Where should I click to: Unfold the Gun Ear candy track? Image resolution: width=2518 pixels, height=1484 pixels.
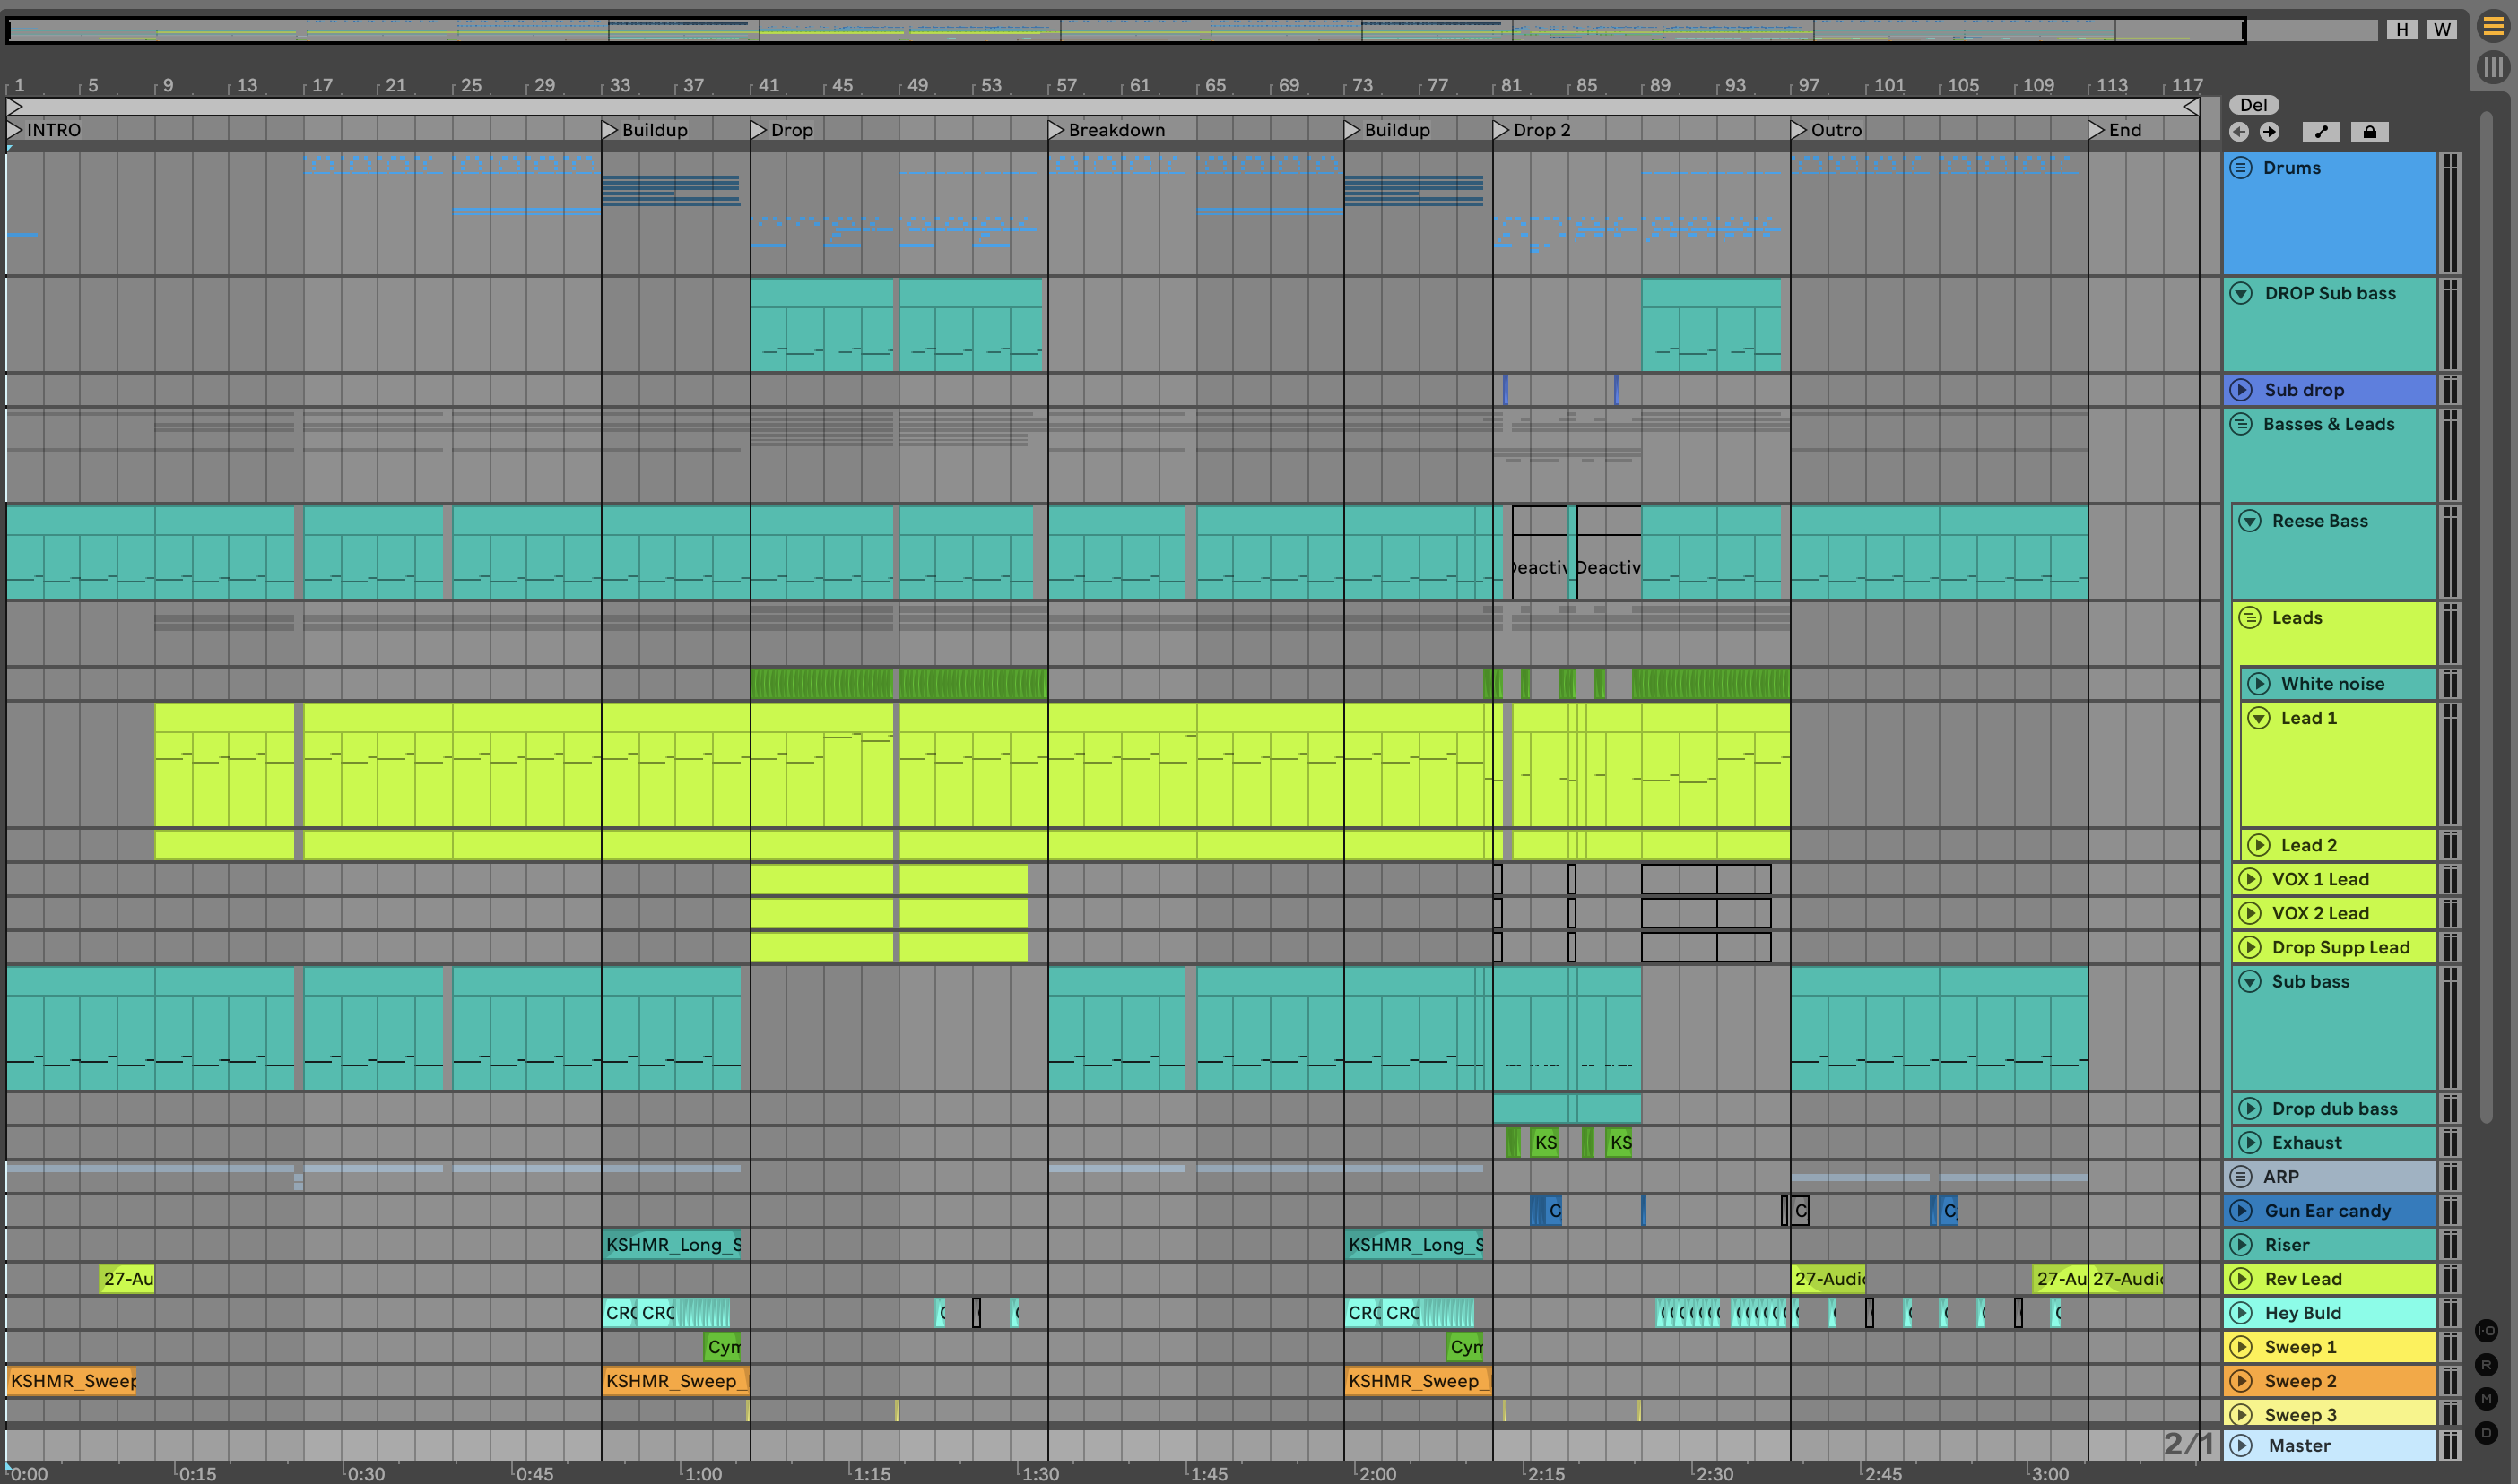[x=2241, y=1210]
